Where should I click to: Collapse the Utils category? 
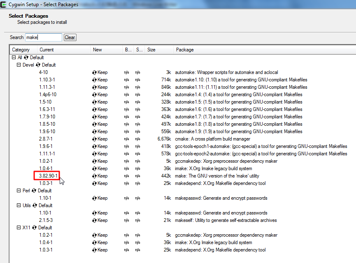(x=19, y=205)
